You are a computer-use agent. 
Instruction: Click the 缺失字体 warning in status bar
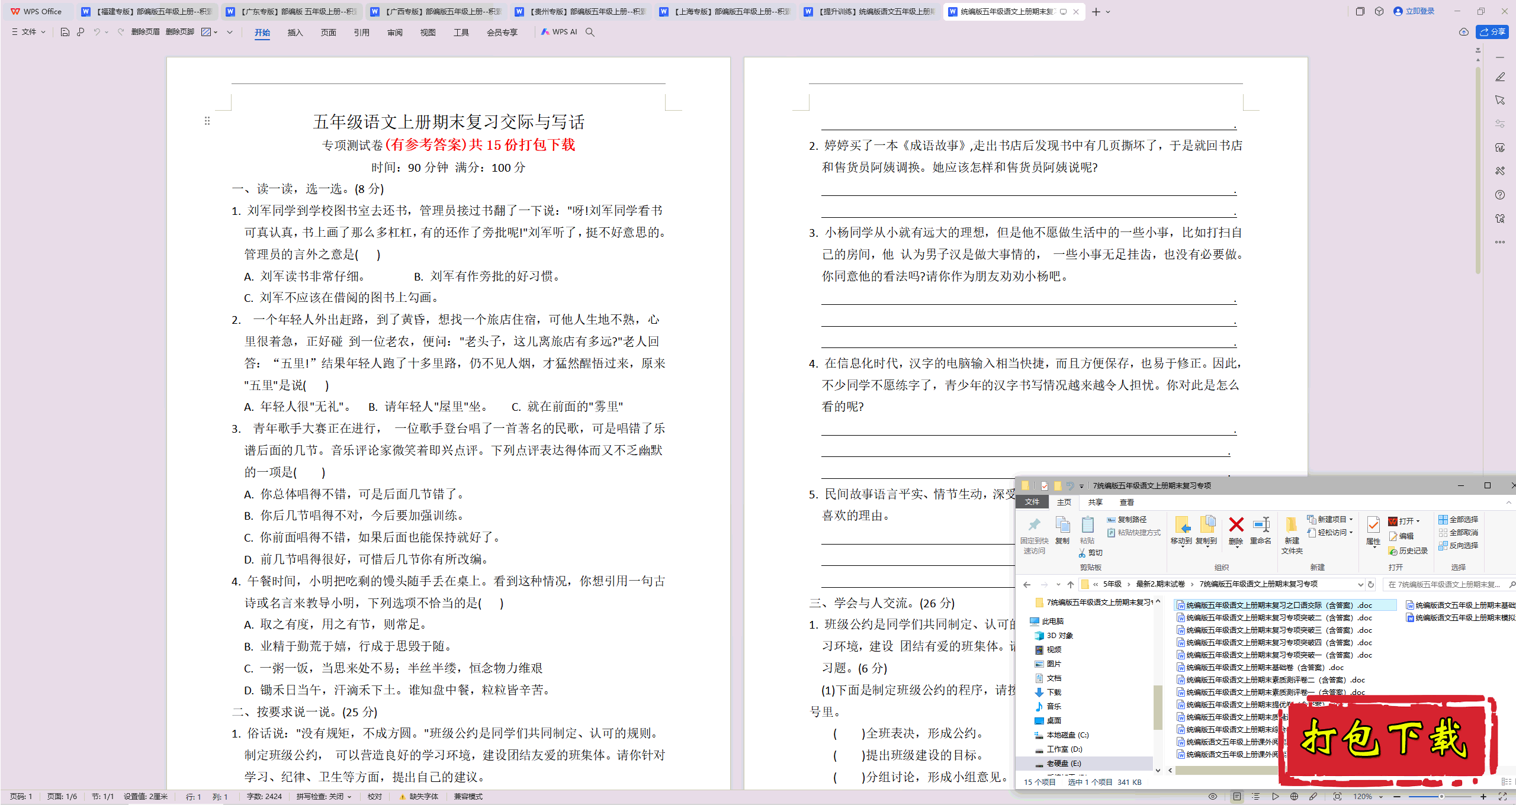click(x=419, y=797)
